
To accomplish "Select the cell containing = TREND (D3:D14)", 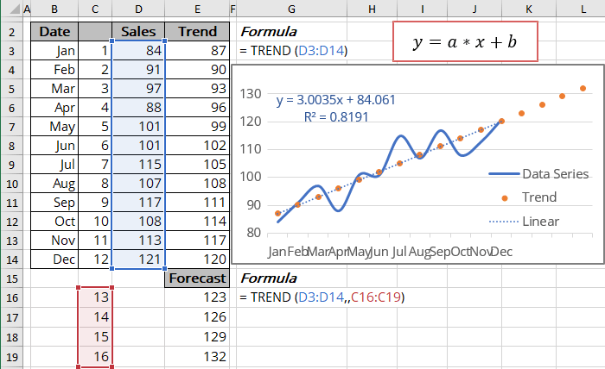I will click(x=294, y=51).
